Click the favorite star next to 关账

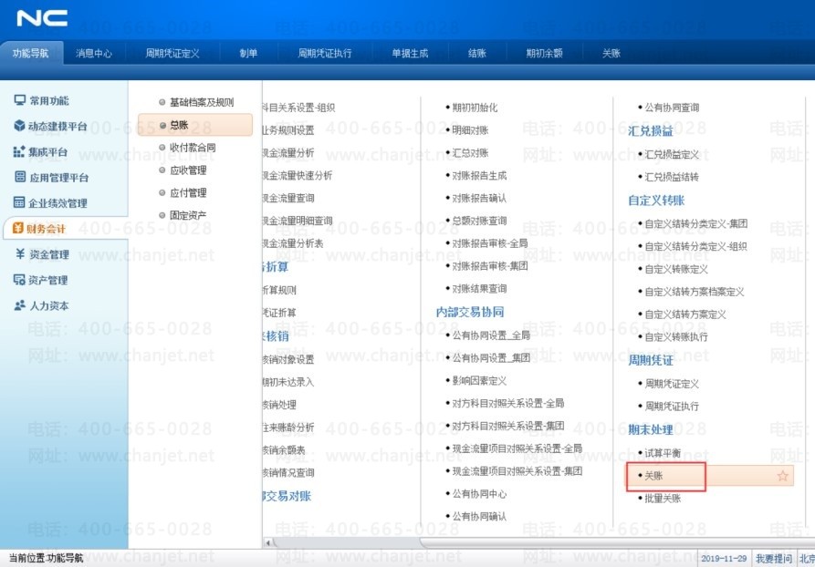click(782, 476)
